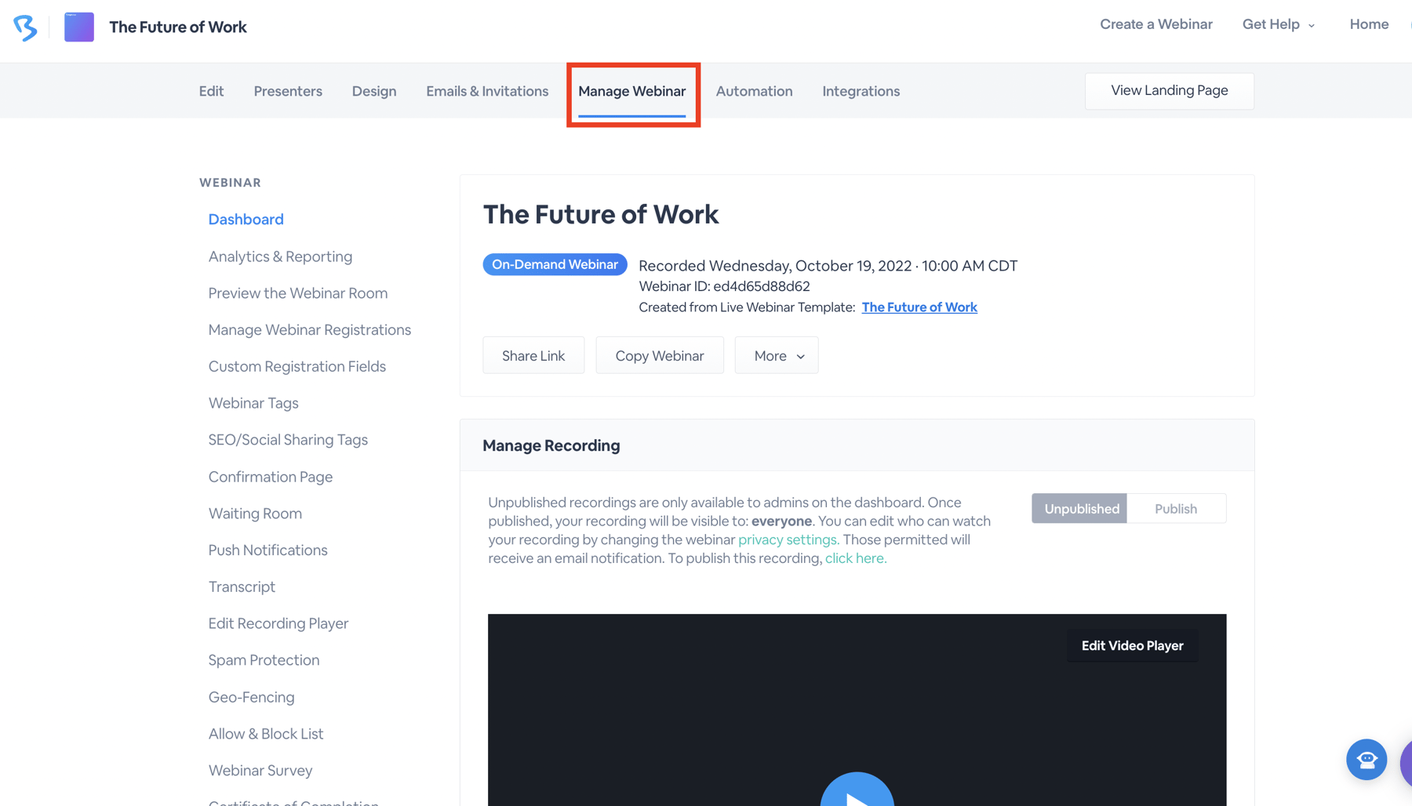Switch recording to Publish
Viewport: 1412px width, 806px height.
(1175, 509)
